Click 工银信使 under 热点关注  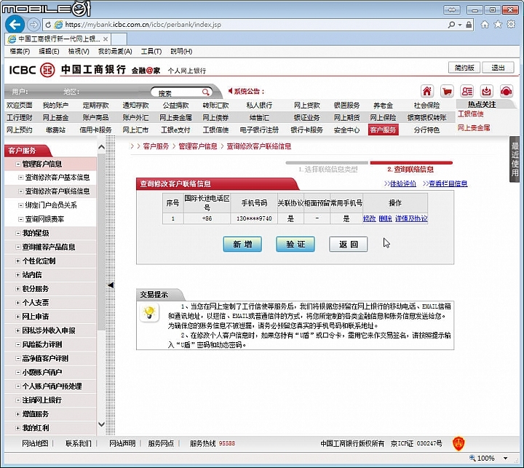pos(471,114)
